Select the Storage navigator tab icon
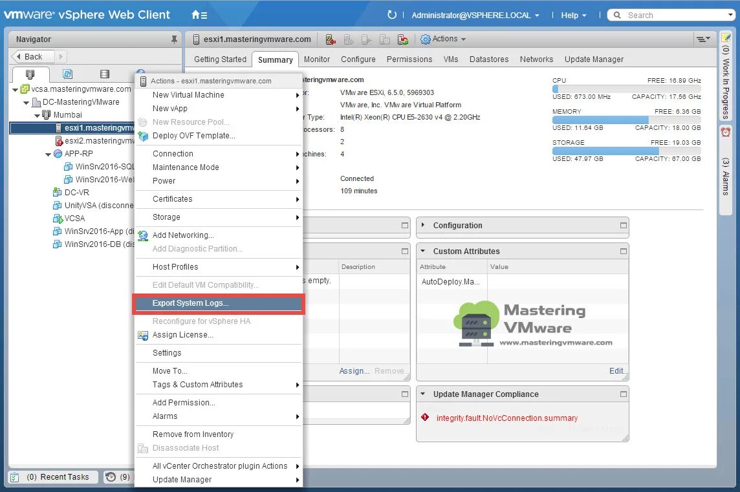The height and width of the screenshot is (492, 740). coord(105,74)
